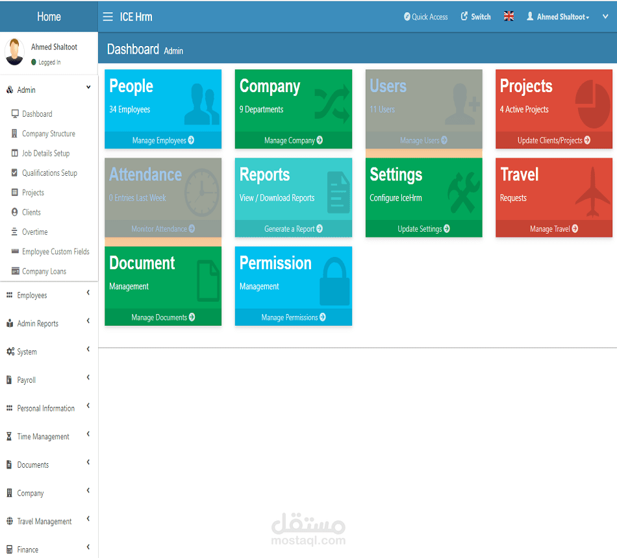Click the Manage Permissions link
This screenshot has height=558, width=617.
(294, 317)
